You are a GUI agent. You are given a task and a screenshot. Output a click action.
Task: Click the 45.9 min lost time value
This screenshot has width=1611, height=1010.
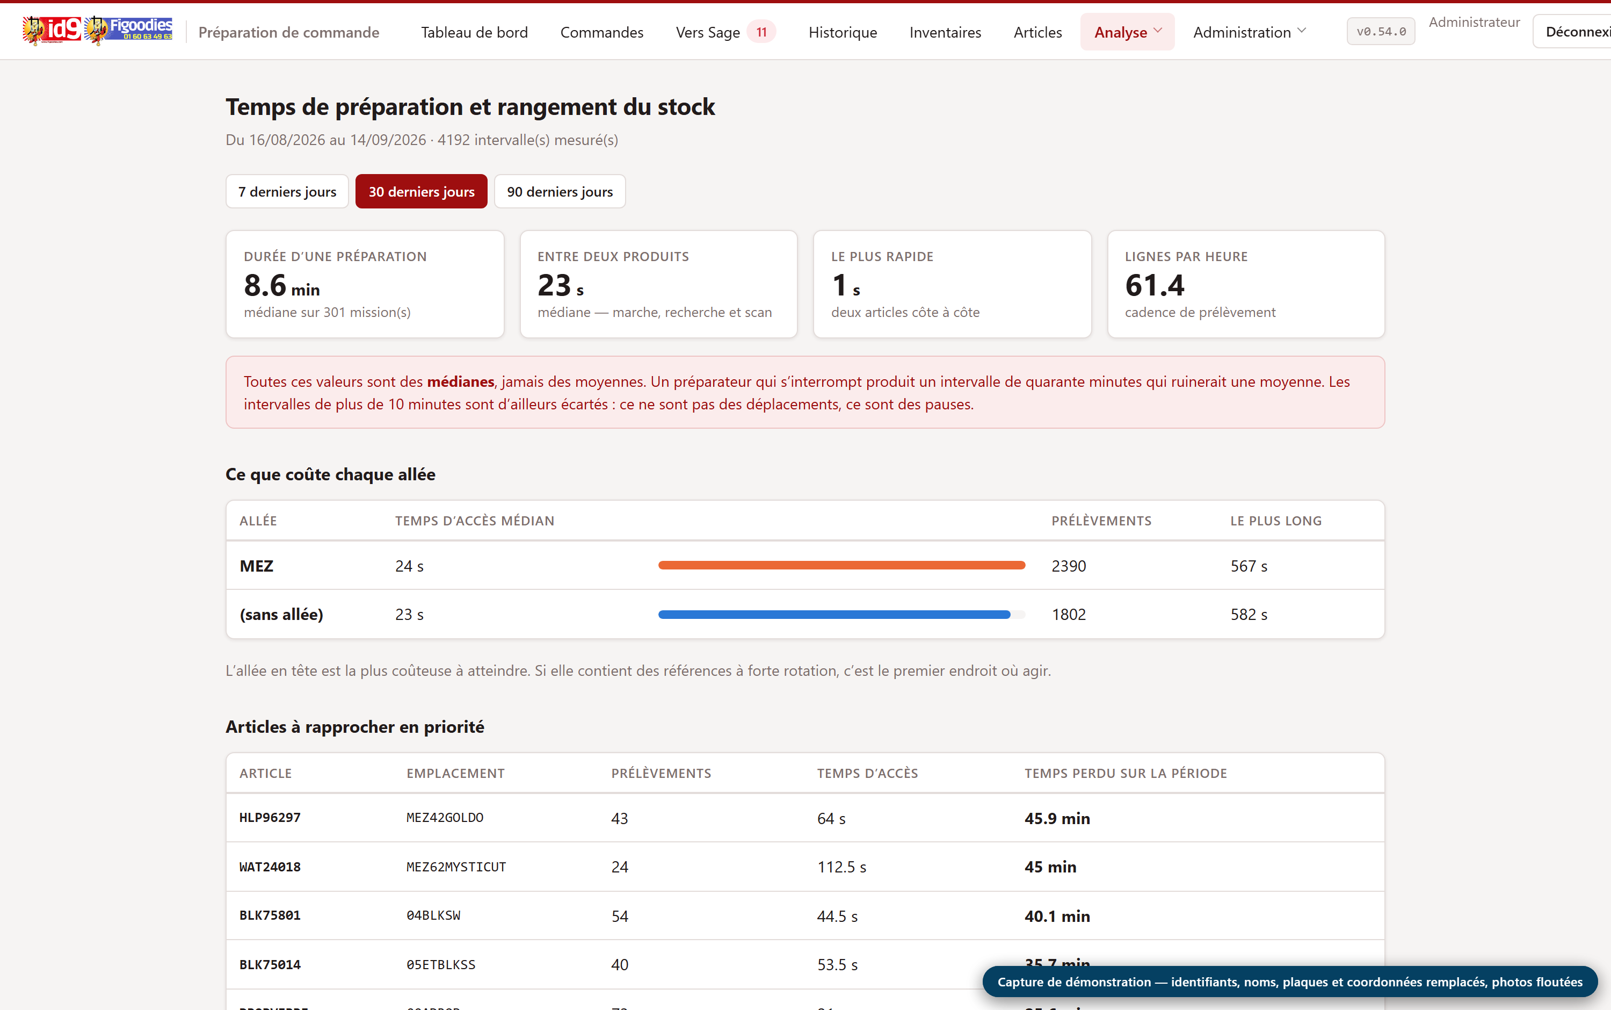[x=1057, y=818]
